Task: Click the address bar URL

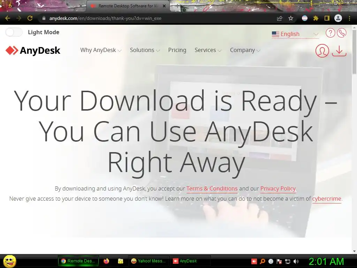Action: click(x=105, y=18)
